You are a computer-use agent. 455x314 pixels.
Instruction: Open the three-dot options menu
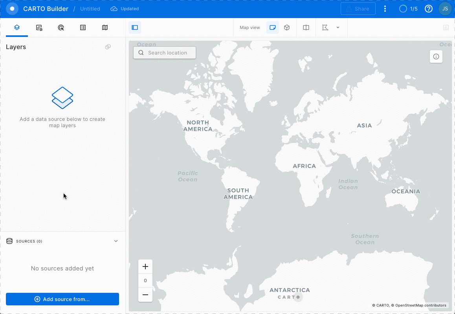click(x=385, y=8)
